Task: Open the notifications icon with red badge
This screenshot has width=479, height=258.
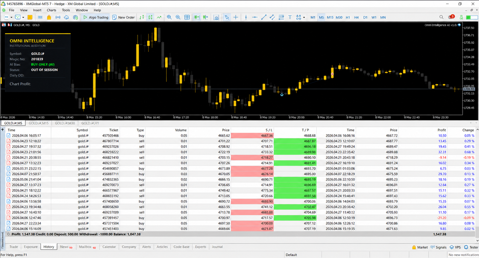Action: (451, 17)
